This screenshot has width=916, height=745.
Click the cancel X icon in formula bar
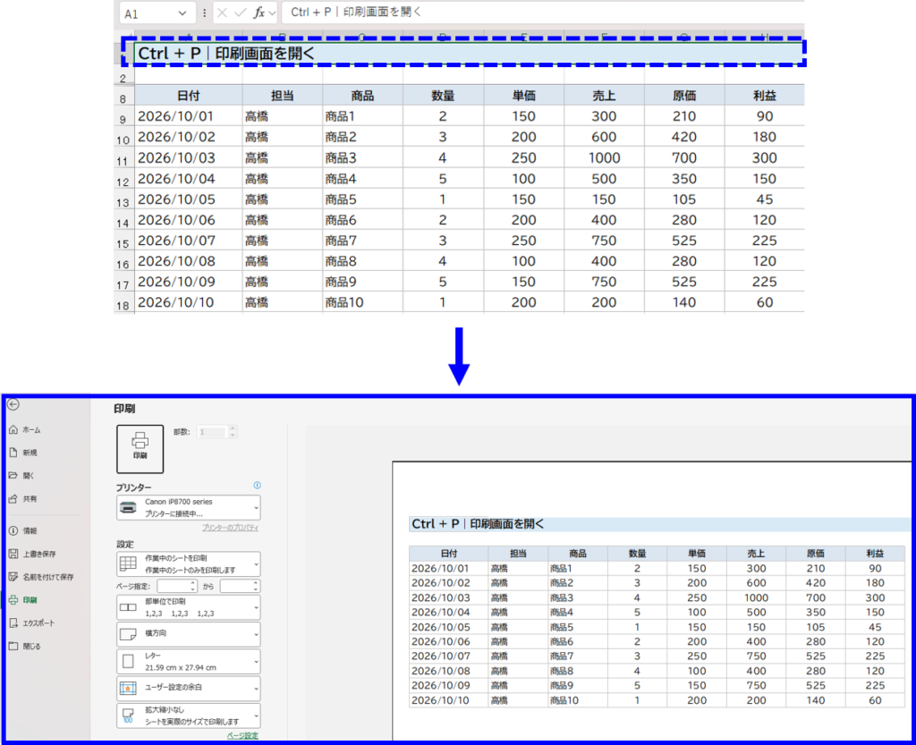(x=222, y=13)
